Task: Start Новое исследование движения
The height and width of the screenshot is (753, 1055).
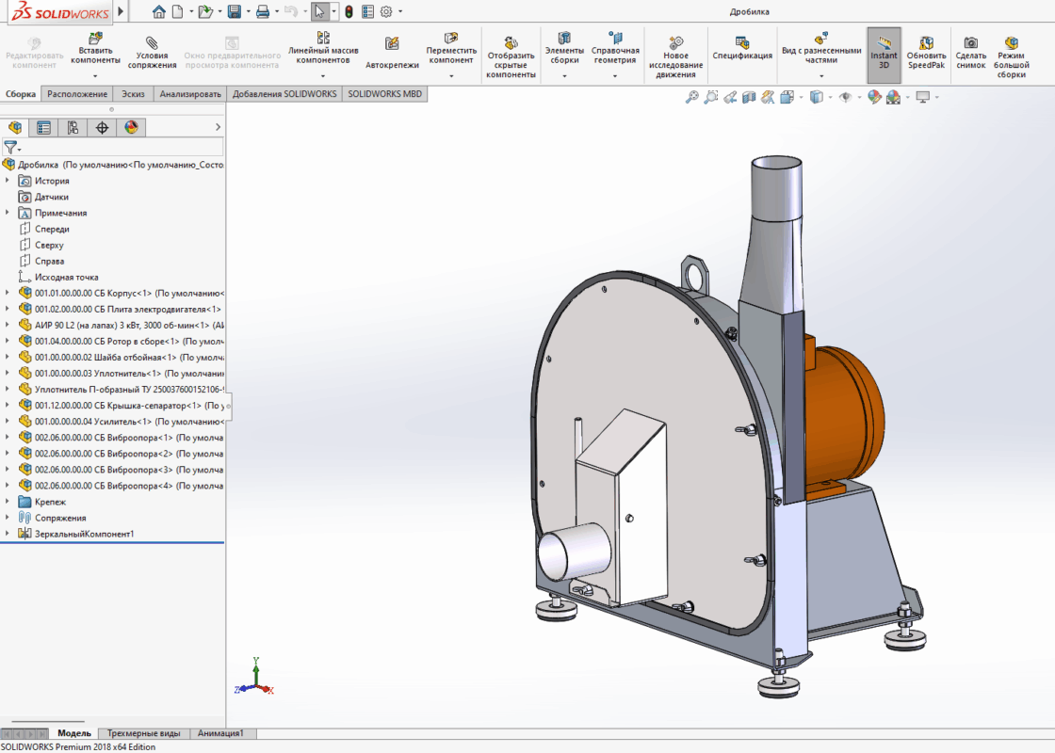Action: tap(675, 43)
